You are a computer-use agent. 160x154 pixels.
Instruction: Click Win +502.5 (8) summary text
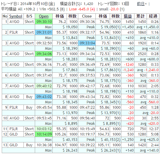coord(52,9)
